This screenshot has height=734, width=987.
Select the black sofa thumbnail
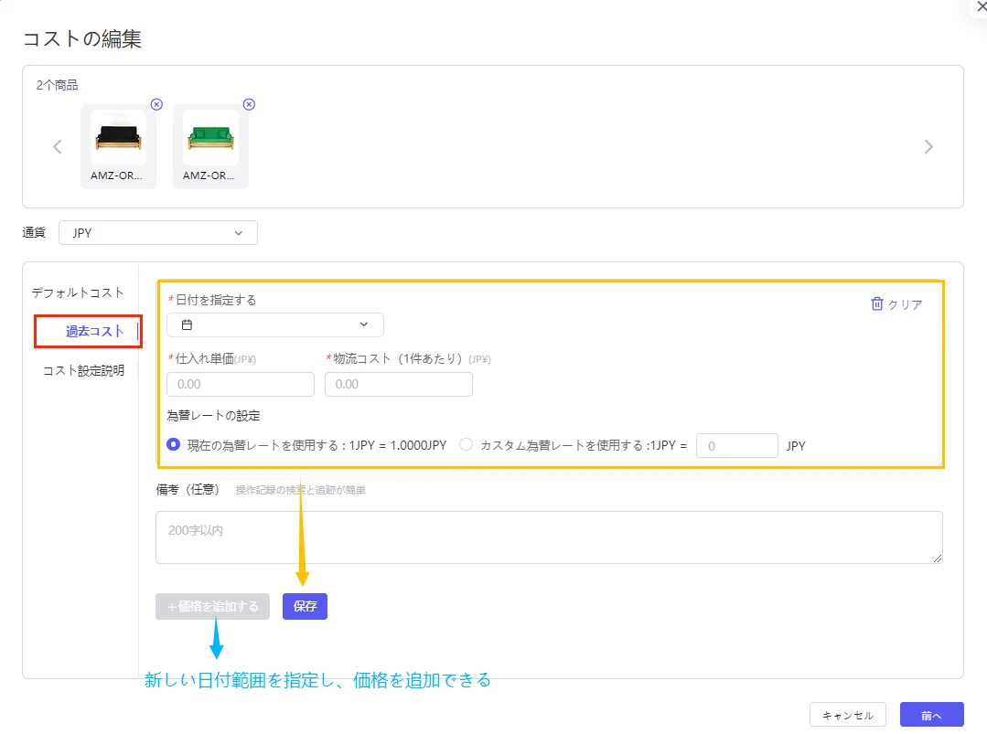(x=118, y=146)
